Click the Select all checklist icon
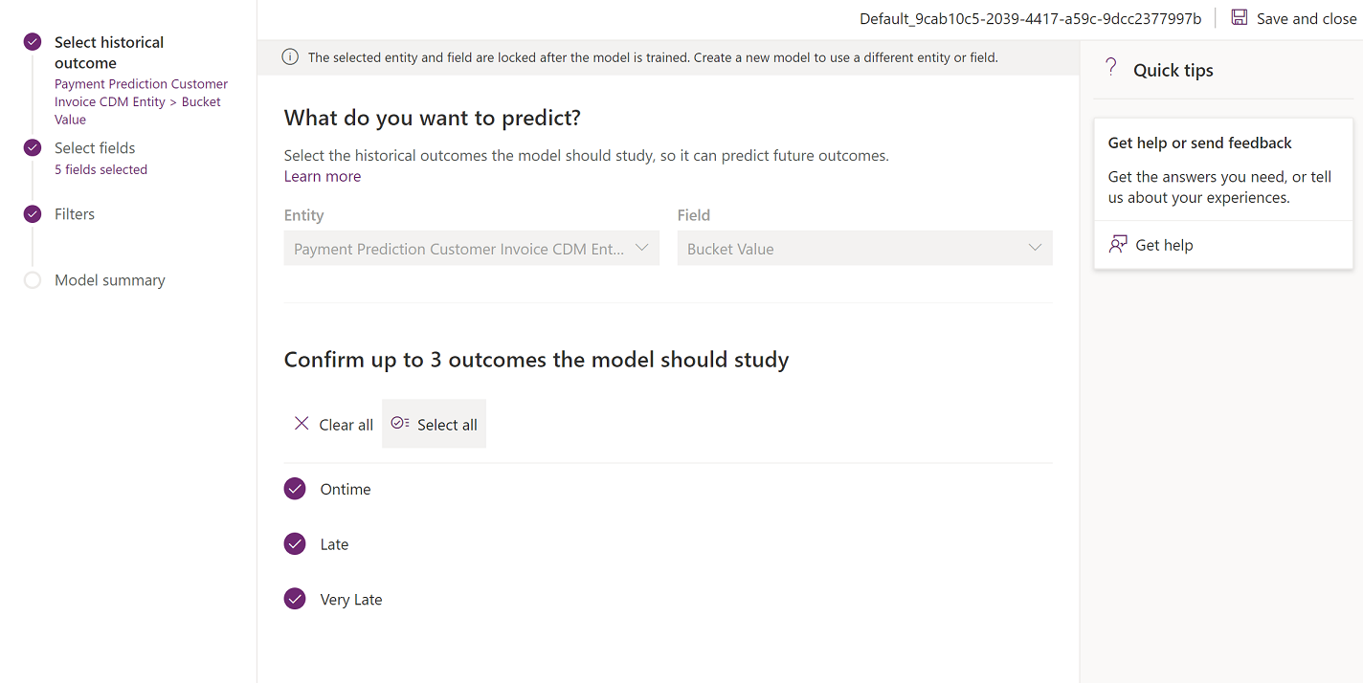The height and width of the screenshot is (683, 1363). point(400,424)
